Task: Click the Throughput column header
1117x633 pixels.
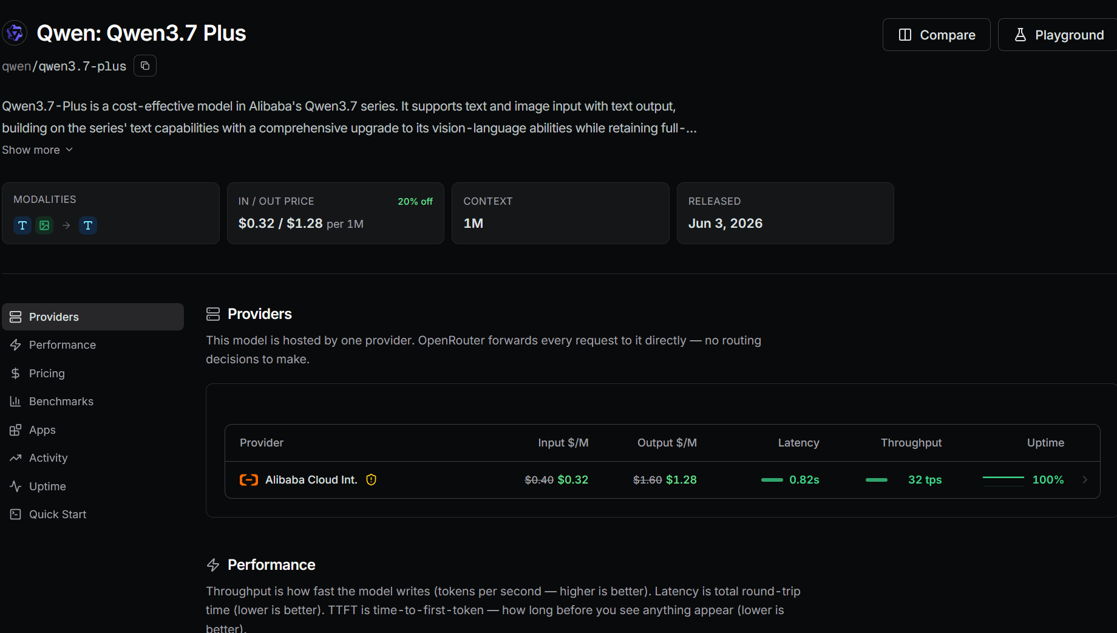Action: tap(911, 443)
